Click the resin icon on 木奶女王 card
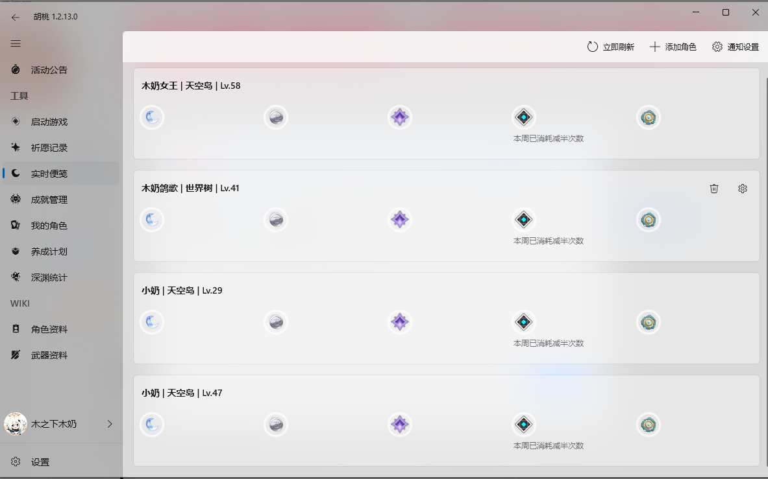Image resolution: width=768 pixels, height=479 pixels. (152, 117)
